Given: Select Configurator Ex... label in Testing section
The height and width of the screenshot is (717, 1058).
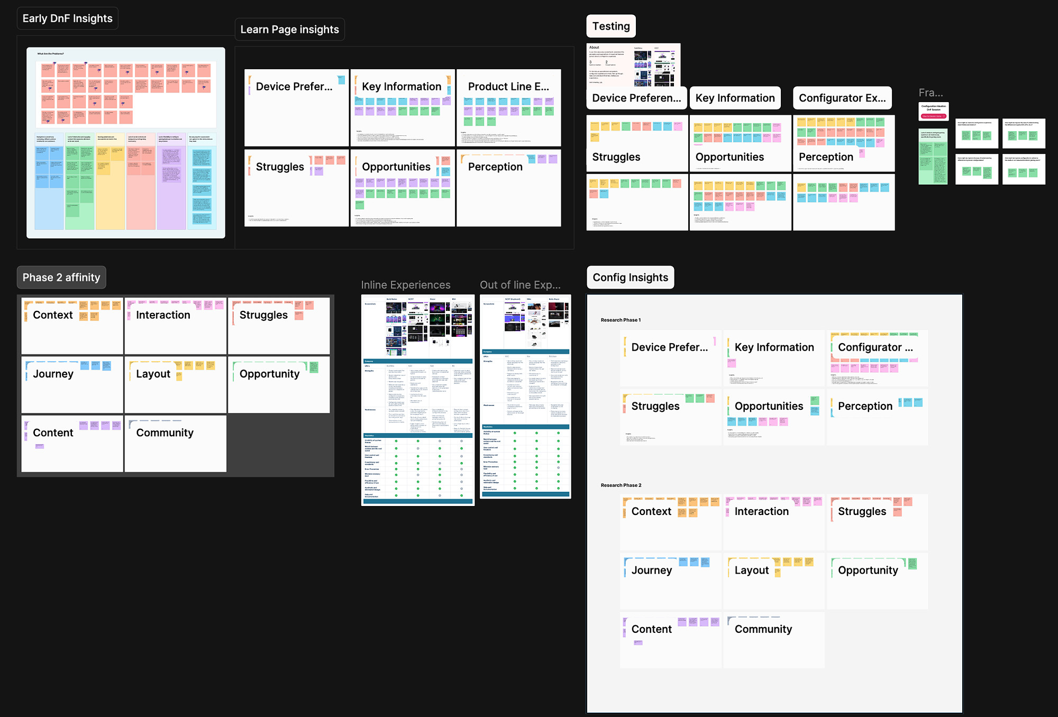Looking at the screenshot, I should [x=842, y=98].
